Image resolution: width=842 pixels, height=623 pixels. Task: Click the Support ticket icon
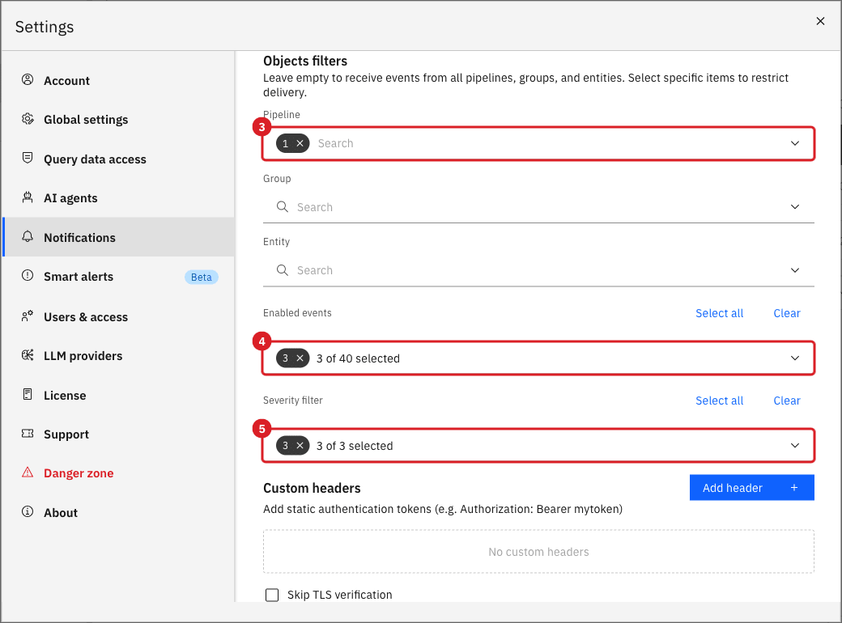(x=28, y=434)
